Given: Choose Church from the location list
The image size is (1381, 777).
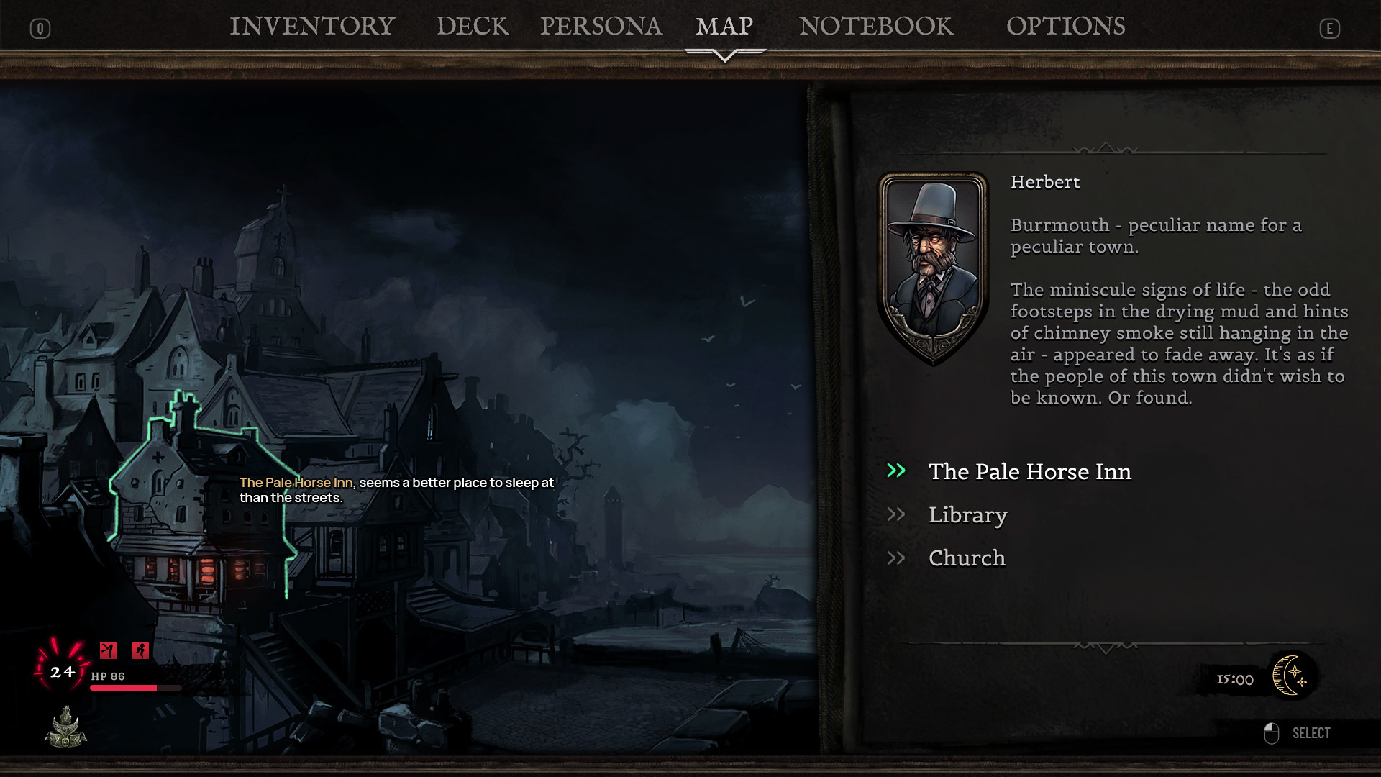Looking at the screenshot, I should coord(967,558).
